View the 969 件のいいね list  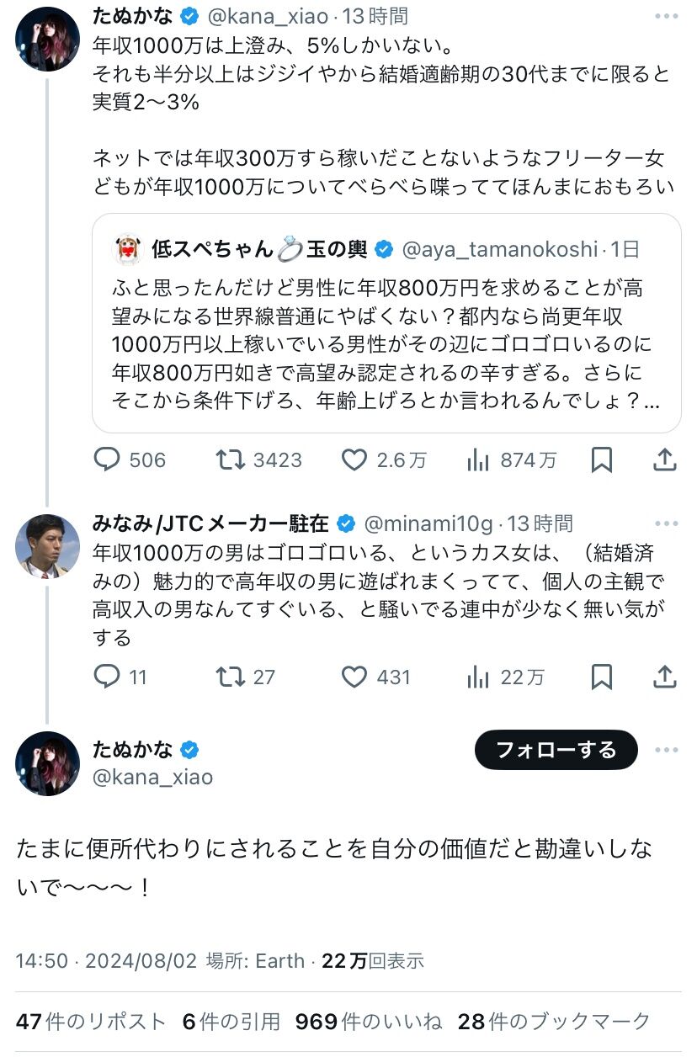368,1022
